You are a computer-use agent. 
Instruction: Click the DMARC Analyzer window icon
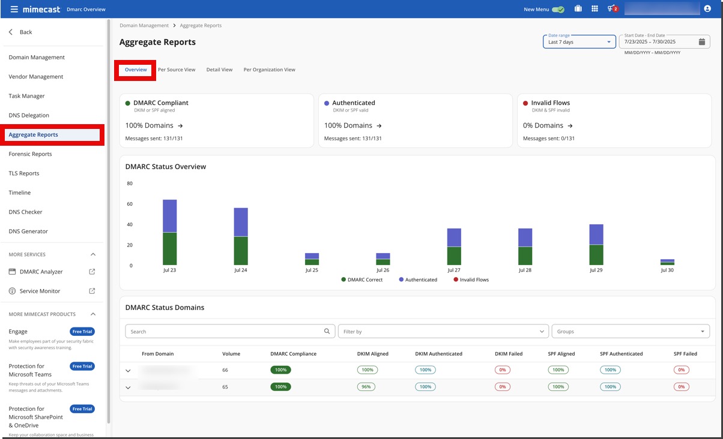(13, 272)
